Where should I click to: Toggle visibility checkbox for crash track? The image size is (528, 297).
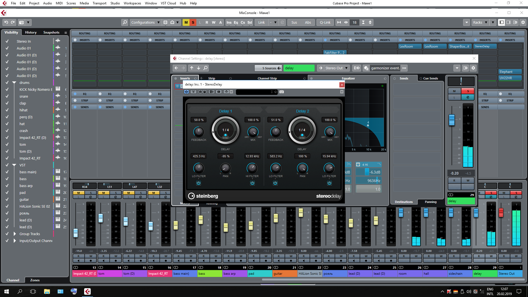7,131
